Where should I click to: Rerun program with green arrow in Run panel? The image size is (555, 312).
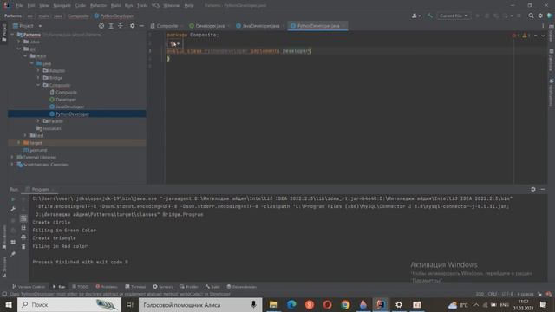13,199
